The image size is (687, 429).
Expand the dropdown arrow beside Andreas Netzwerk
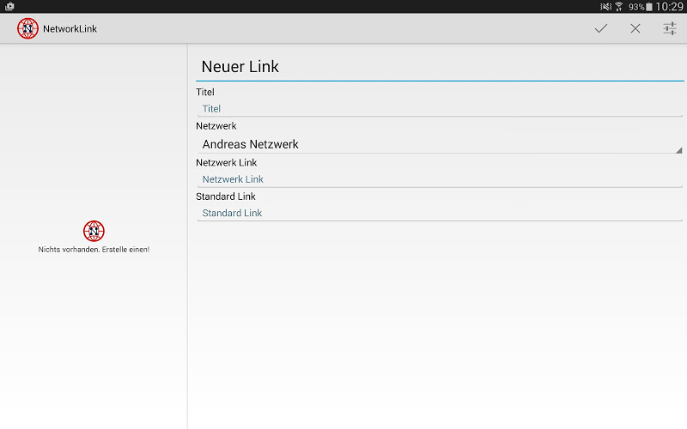[x=679, y=149]
